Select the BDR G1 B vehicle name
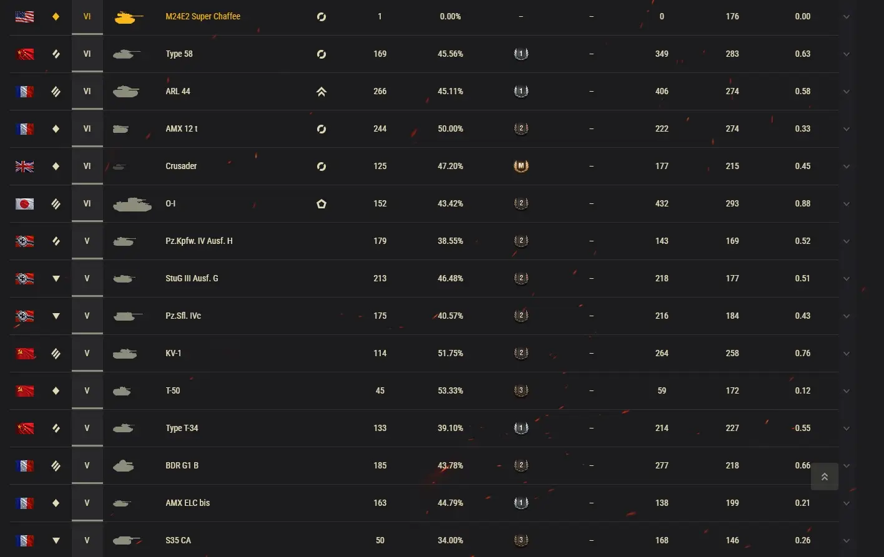 point(182,465)
